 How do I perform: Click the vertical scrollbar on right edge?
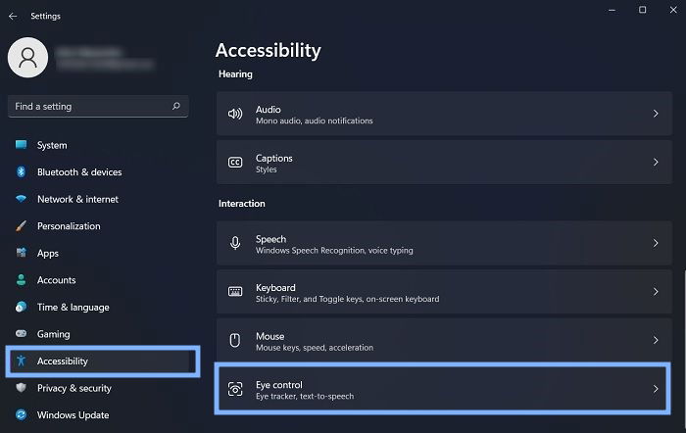point(684,352)
